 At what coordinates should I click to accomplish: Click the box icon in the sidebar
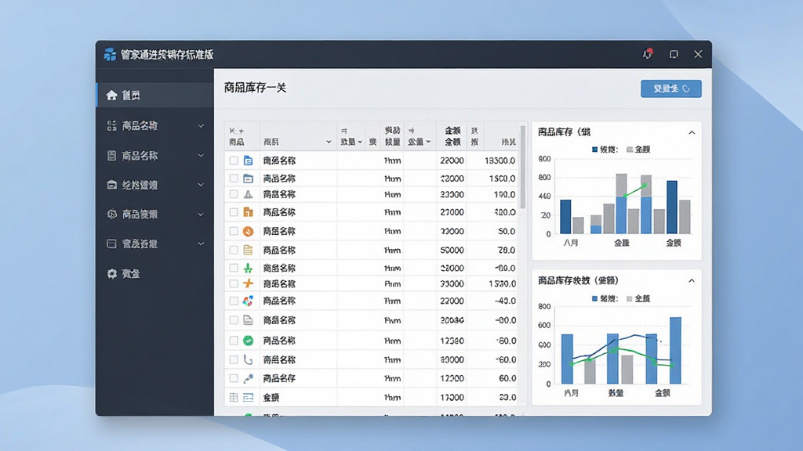coord(111,185)
